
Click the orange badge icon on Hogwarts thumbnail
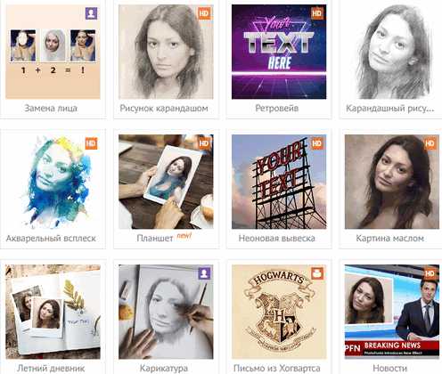coord(317,273)
